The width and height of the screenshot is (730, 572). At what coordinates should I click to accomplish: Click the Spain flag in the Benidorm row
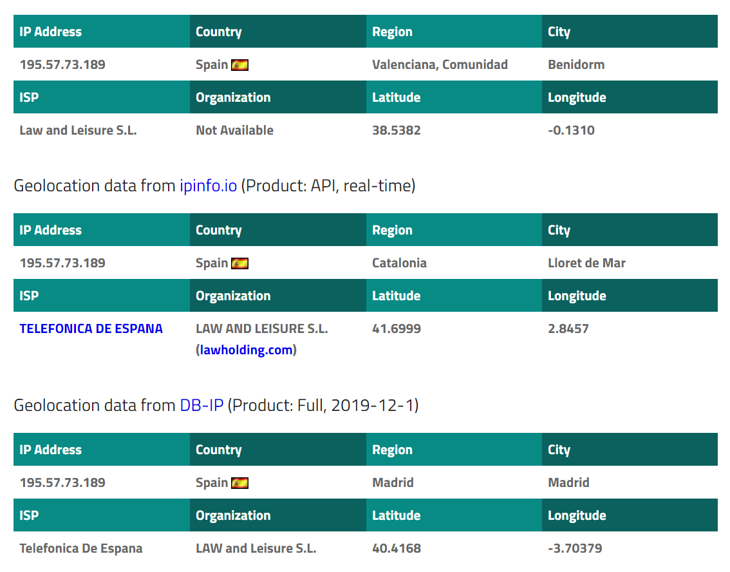(240, 65)
